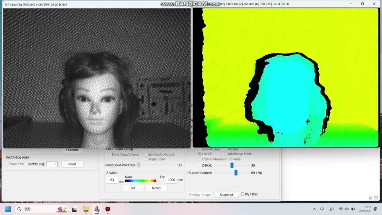Toggle the Pinyin input mode icon
382x215 pixels.
point(331,209)
